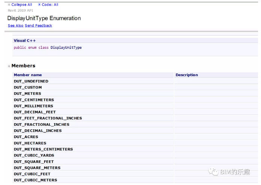This screenshot has width=261, height=185.
Task: Open the See Also link
Action: [x=15, y=26]
